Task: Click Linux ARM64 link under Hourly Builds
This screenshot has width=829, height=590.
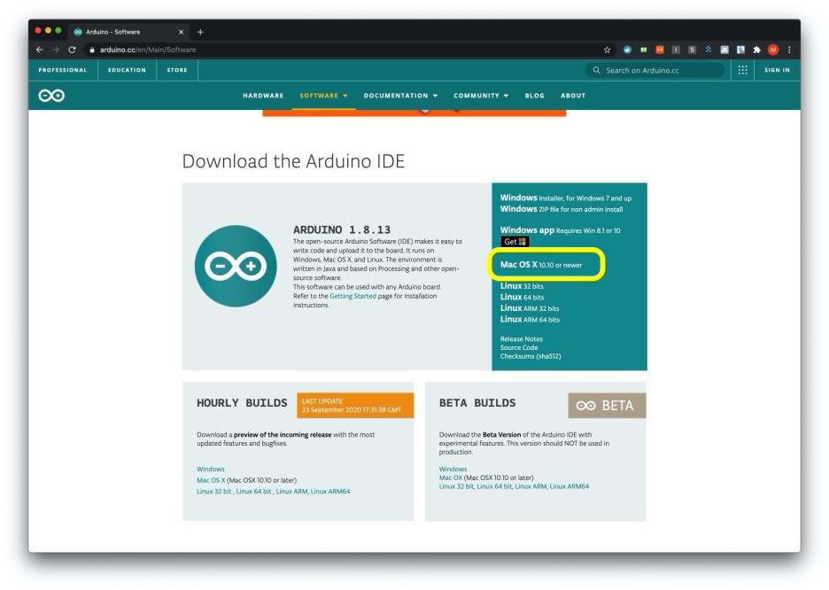Action: (329, 491)
